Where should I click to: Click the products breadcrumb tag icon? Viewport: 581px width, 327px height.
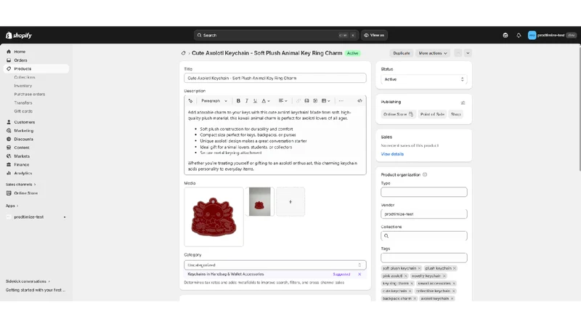tap(184, 53)
